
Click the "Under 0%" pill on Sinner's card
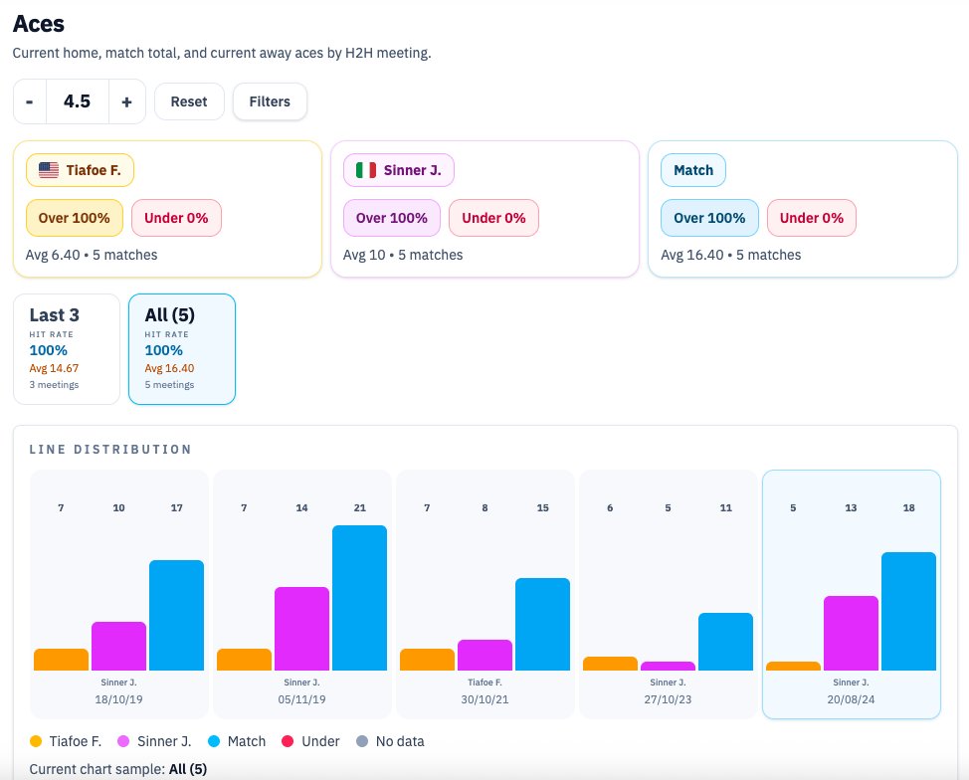(493, 218)
